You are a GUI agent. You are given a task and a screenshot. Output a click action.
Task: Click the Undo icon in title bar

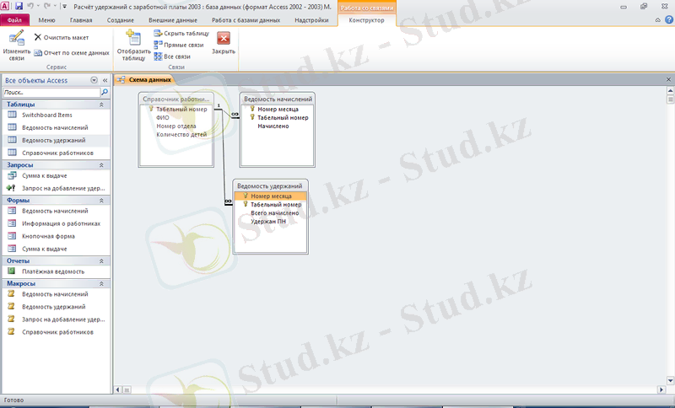[30, 7]
